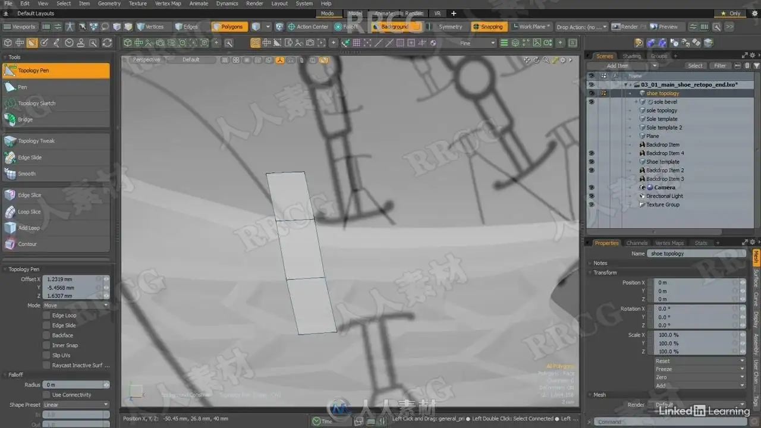The height and width of the screenshot is (428, 761).
Task: Select the Sole template 2 item
Action: pos(664,128)
